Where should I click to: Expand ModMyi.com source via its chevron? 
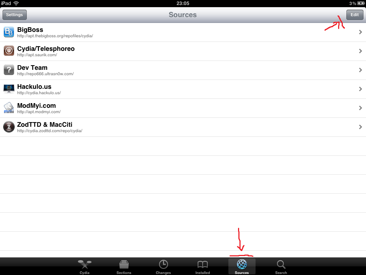(x=360, y=108)
